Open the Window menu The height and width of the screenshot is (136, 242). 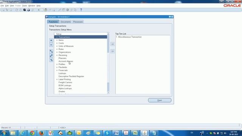(x=32, y=6)
